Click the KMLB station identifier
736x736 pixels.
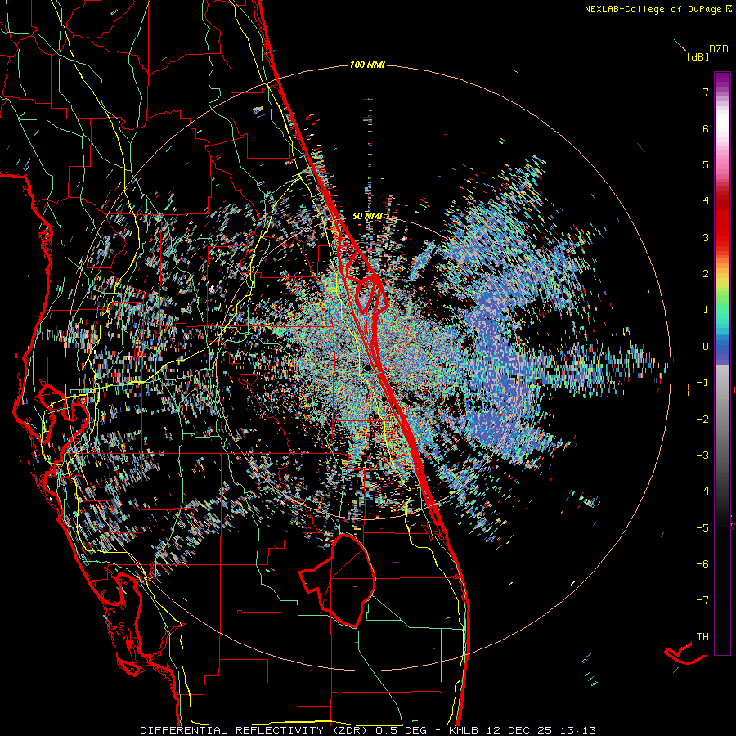(x=464, y=730)
